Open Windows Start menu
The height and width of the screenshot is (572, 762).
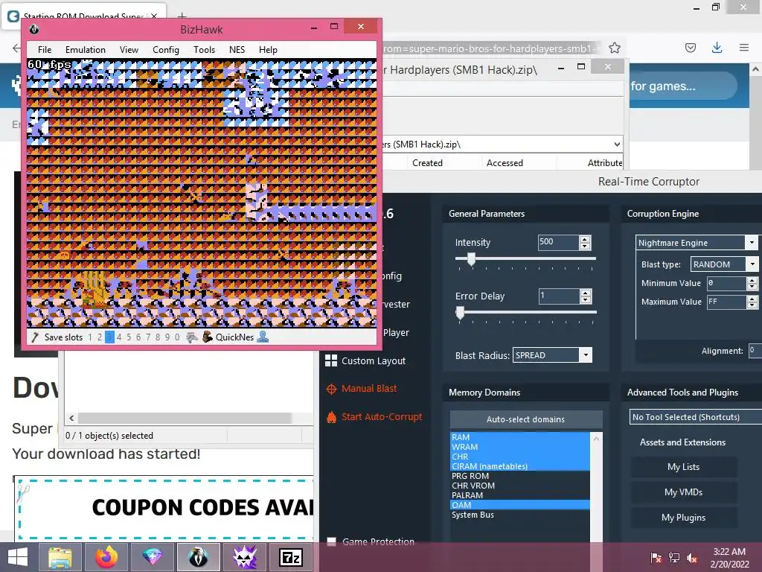pyautogui.click(x=18, y=557)
